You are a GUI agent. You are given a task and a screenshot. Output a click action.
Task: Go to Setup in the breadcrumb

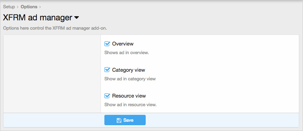coord(9,7)
